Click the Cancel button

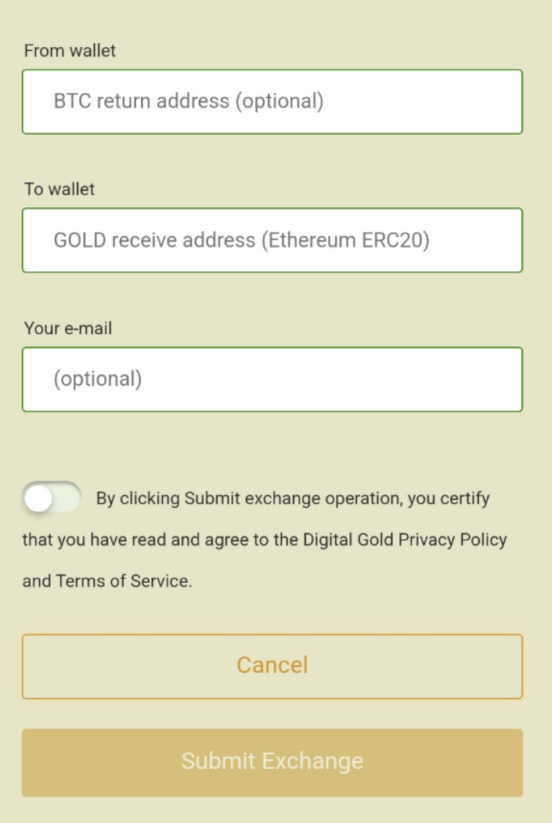[272, 667]
